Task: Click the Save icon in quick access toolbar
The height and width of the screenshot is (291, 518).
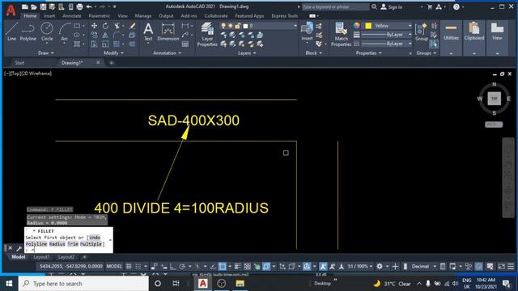Action: [x=43, y=6]
